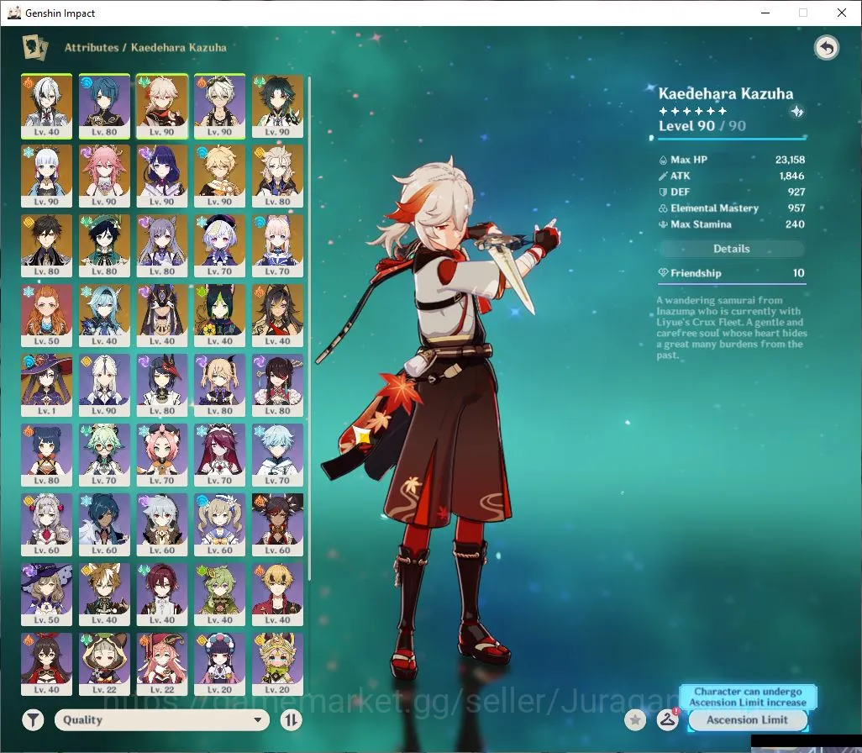The width and height of the screenshot is (862, 753).
Task: Select Beidou portrait
Action: 277,386
